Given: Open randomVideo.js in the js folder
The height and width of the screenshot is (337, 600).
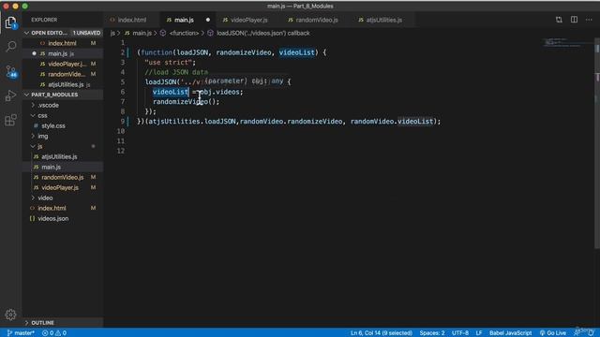Looking at the screenshot, I should tap(63, 177).
